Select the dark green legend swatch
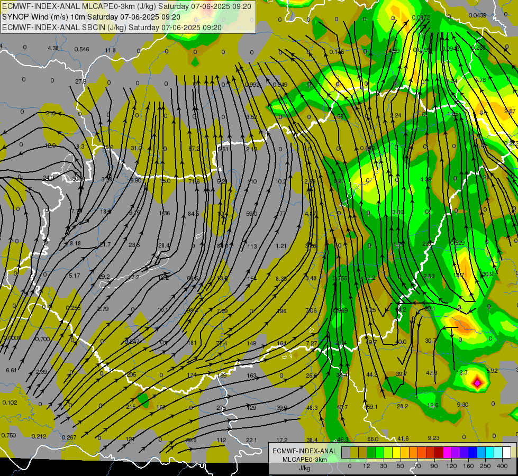Screen dimensions: 518x476 (371, 453)
